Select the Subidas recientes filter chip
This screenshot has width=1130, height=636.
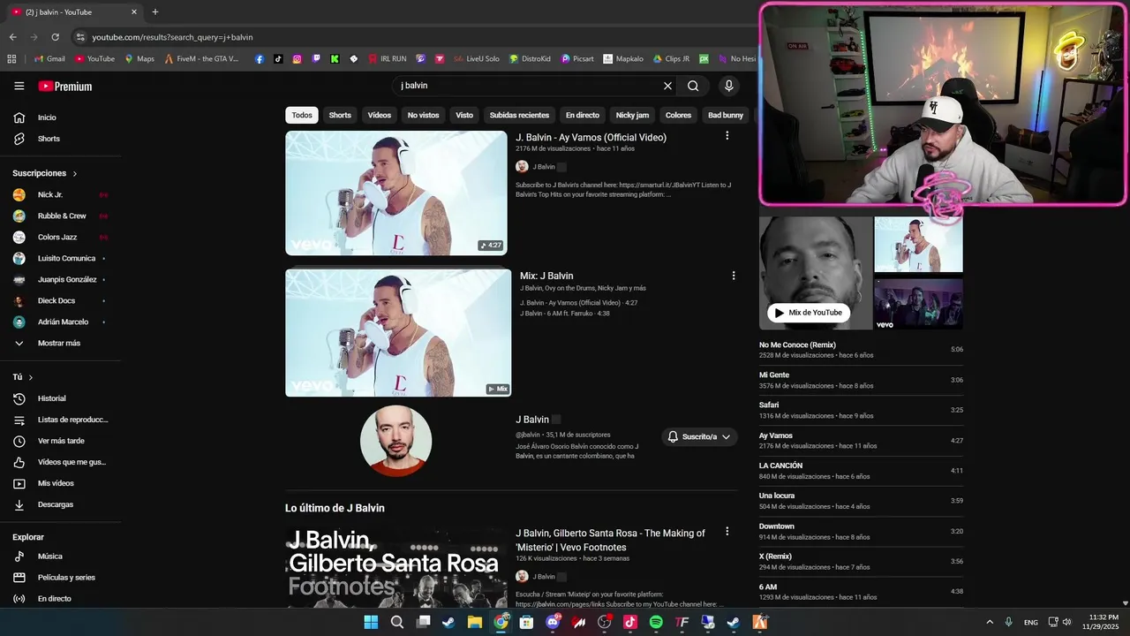click(x=519, y=115)
